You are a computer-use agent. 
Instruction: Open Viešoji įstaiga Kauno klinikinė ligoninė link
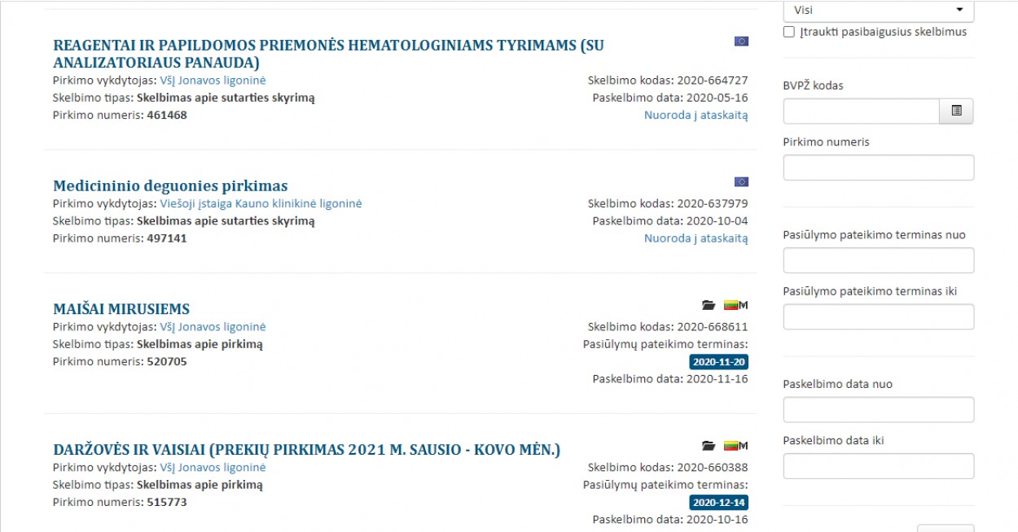point(261,203)
